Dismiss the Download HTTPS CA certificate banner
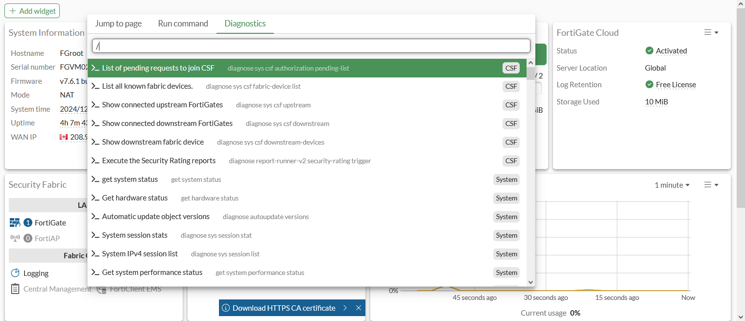 [359, 308]
